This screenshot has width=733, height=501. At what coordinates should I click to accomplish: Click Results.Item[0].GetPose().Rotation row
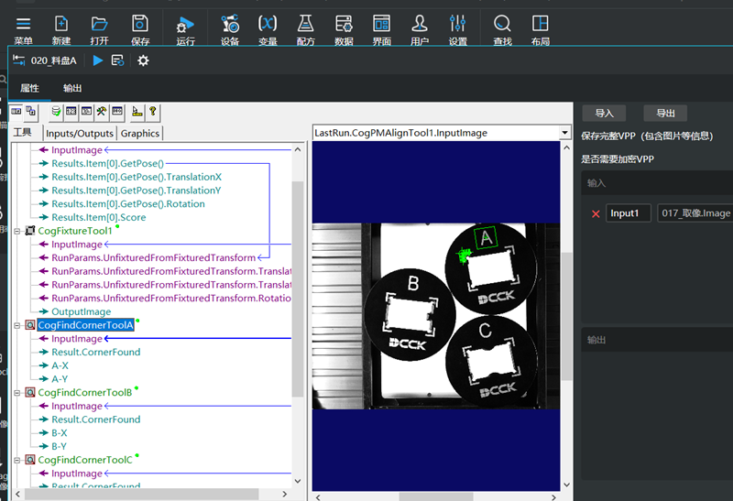tap(128, 203)
